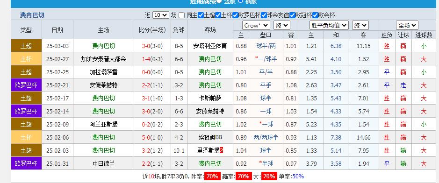The image size is (439, 183).
Task: Open the 终 dropdown beside Crow*
Action: point(281,25)
